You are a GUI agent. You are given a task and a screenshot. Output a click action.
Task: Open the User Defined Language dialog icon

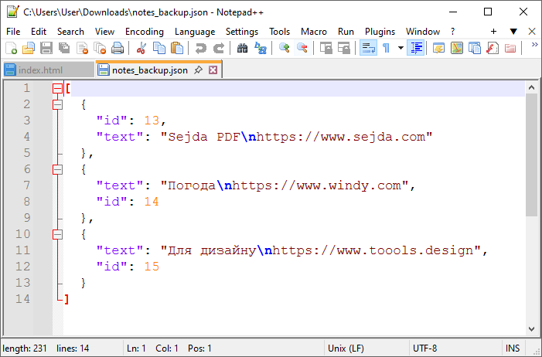pos(438,48)
